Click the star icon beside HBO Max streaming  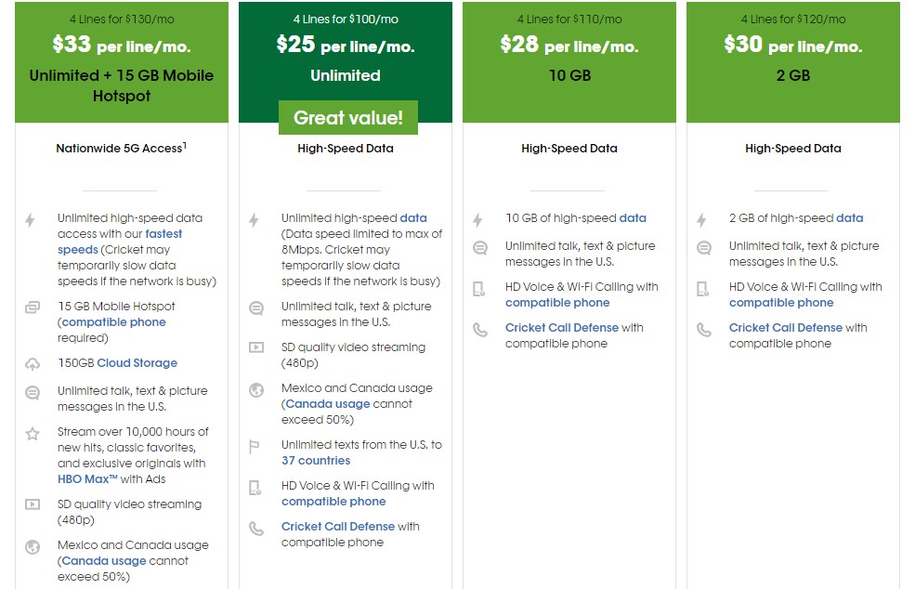[33, 433]
